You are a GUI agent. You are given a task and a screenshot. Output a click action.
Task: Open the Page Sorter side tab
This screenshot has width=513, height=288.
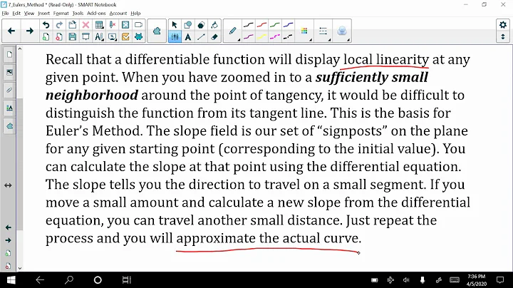pyautogui.click(x=9, y=55)
